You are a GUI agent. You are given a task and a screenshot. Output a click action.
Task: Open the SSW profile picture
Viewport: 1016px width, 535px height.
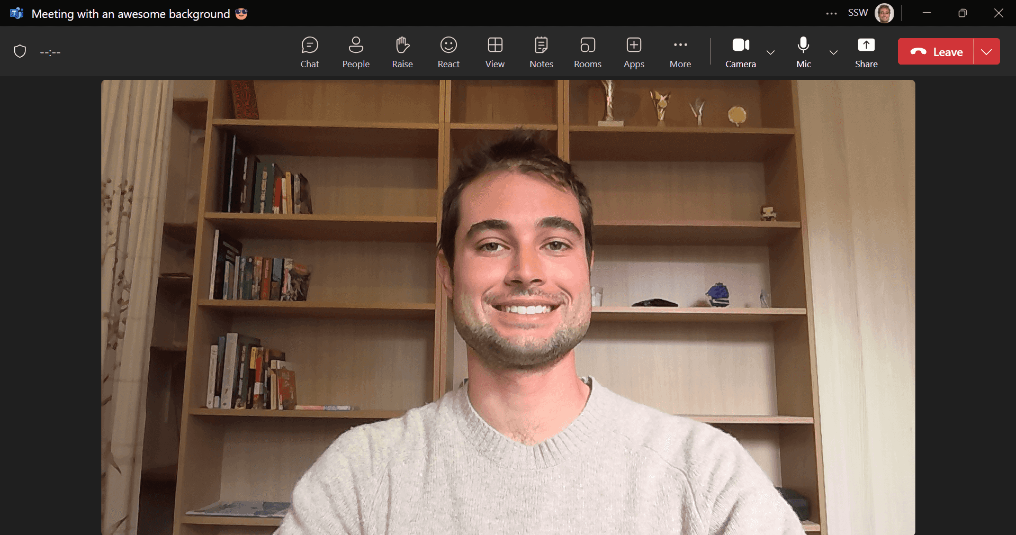(884, 13)
